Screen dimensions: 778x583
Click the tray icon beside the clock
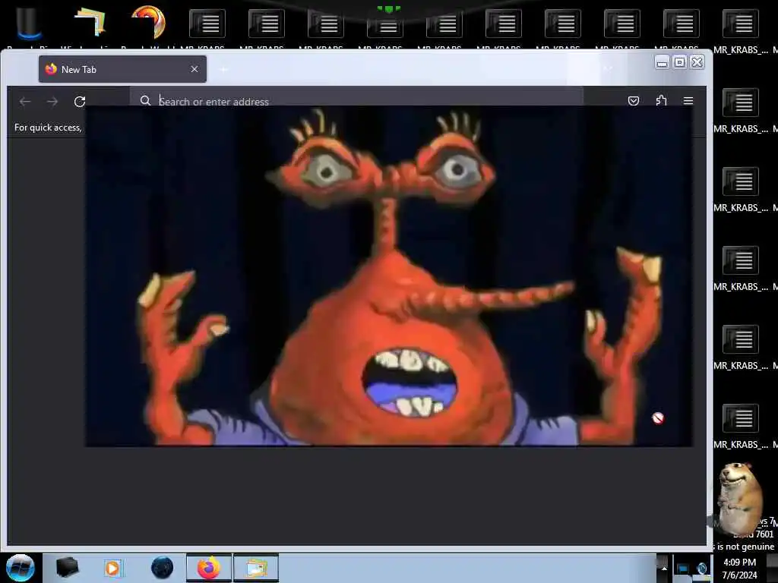[702, 569]
